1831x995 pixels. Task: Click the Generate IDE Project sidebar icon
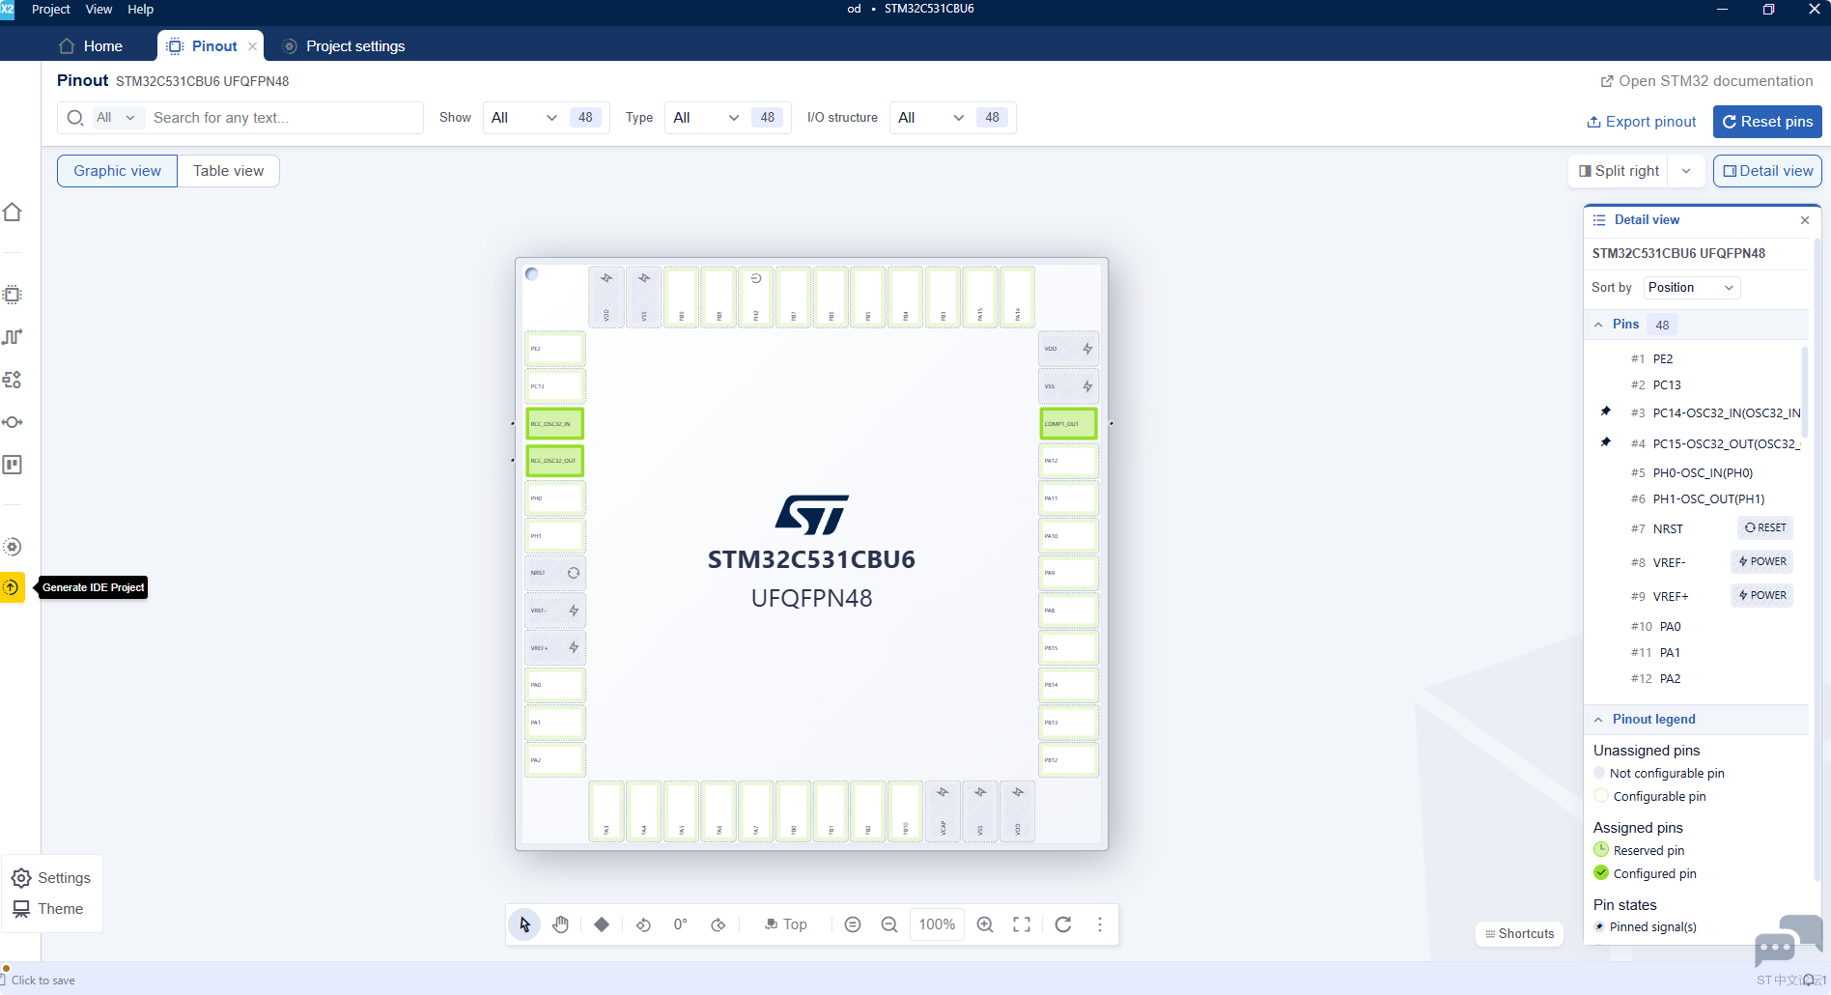click(13, 587)
